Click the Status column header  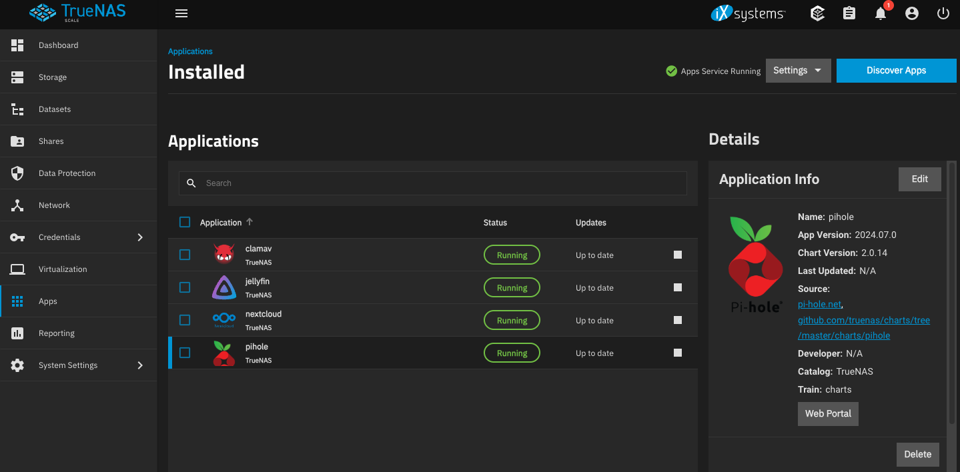click(495, 223)
